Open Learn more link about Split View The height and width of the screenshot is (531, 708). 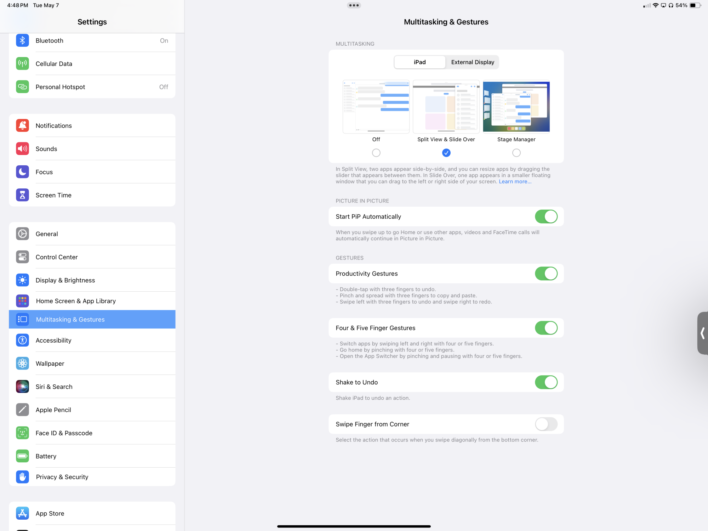click(515, 182)
